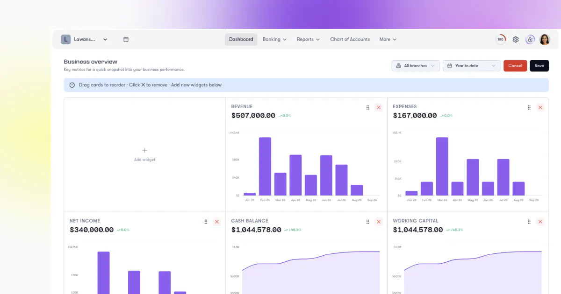Viewport: 561px width, 294px height.
Task: Open the Lawans company switcher dropdown
Action: [x=85, y=40]
